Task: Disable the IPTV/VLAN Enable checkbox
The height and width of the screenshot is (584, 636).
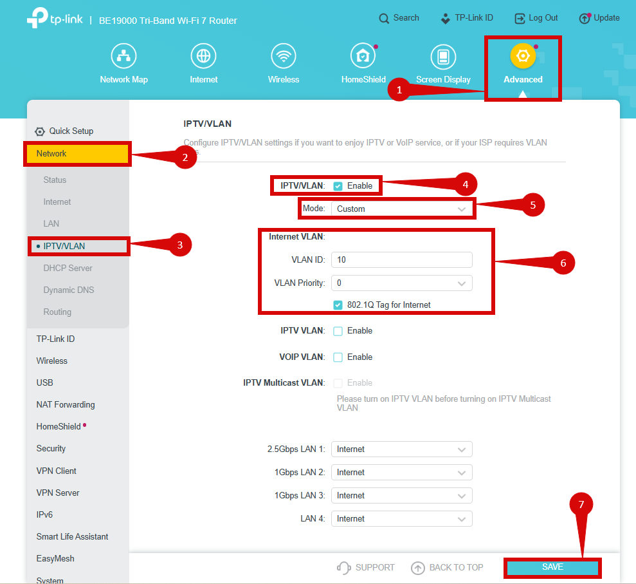Action: pyautogui.click(x=338, y=186)
